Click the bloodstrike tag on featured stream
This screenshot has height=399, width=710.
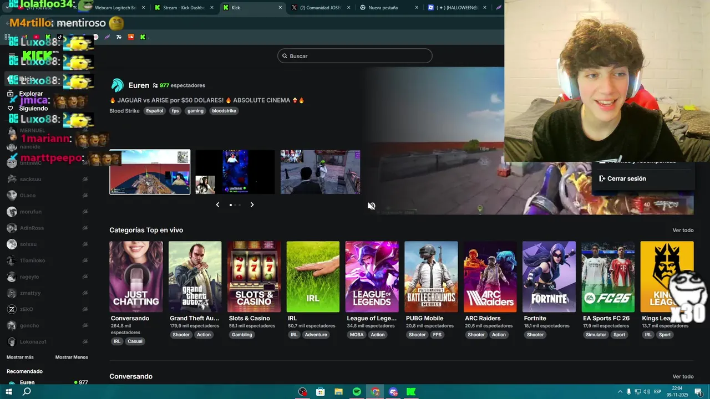tap(224, 111)
